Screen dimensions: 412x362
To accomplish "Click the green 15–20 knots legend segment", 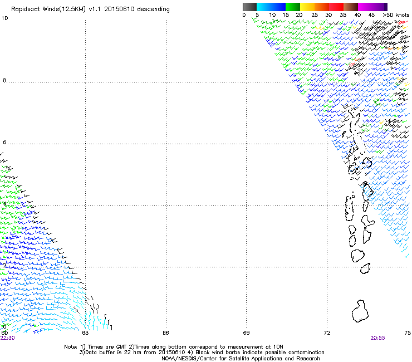I will [293, 7].
